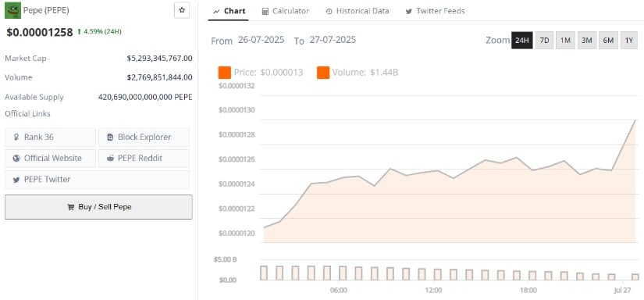Toggle the Price series legend swatch

pyautogui.click(x=225, y=73)
